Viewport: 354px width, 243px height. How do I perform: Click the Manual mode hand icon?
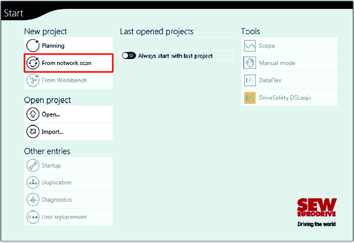click(250, 63)
